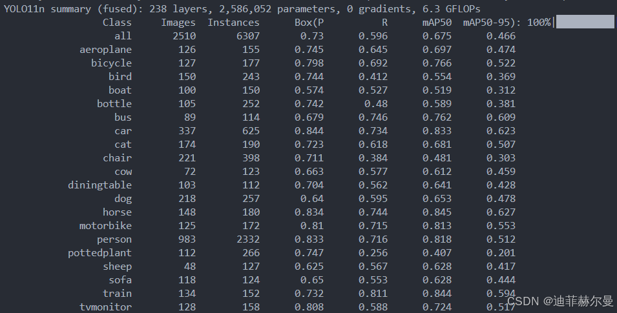
Task: Click the 'motorbike' class name
Action: click(105, 226)
